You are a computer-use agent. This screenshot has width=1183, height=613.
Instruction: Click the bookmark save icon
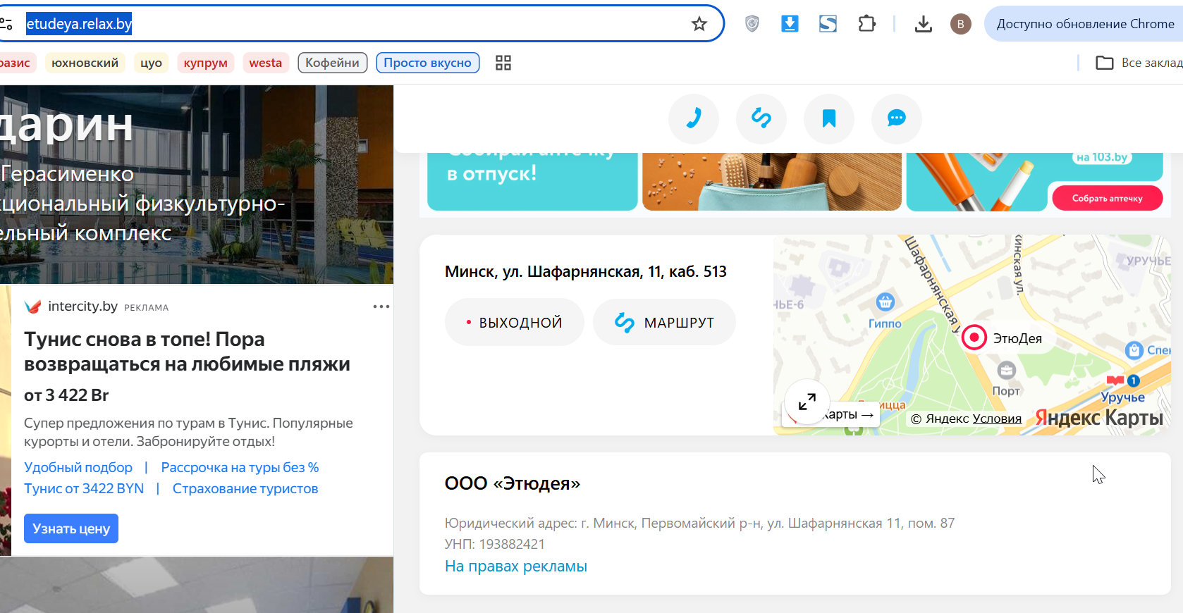click(829, 118)
